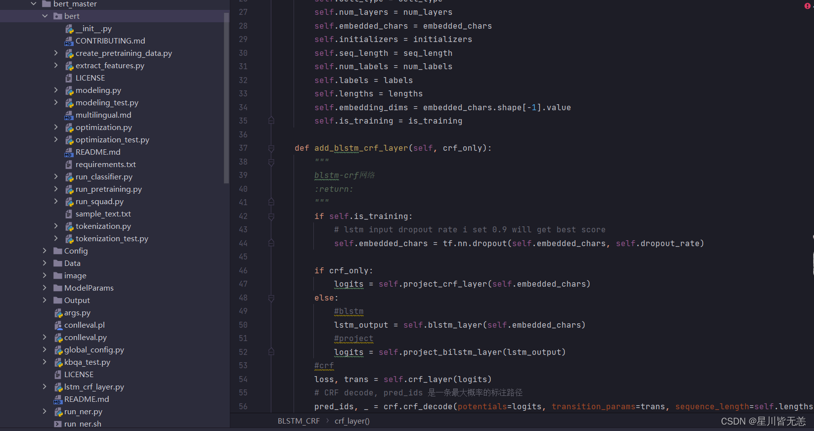Collapse the bert folder in project tree
This screenshot has height=431, width=814.
[x=45, y=16]
